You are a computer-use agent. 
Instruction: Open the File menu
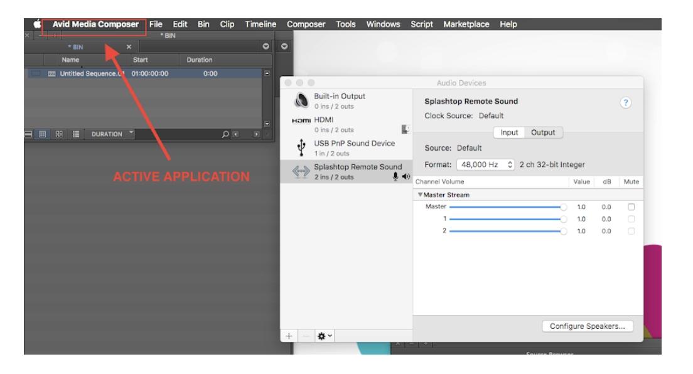coord(156,24)
